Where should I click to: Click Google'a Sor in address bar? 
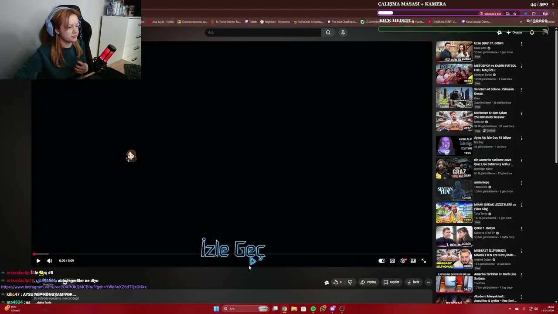490,14
